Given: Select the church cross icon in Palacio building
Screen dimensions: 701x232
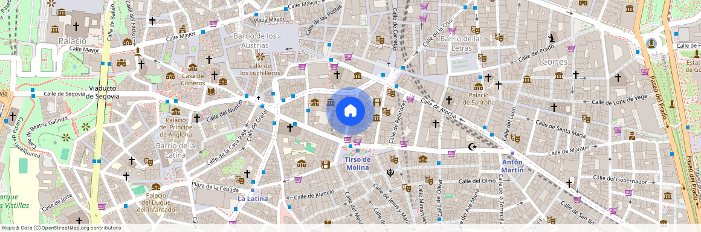Looking at the screenshot, I should pos(77,27).
